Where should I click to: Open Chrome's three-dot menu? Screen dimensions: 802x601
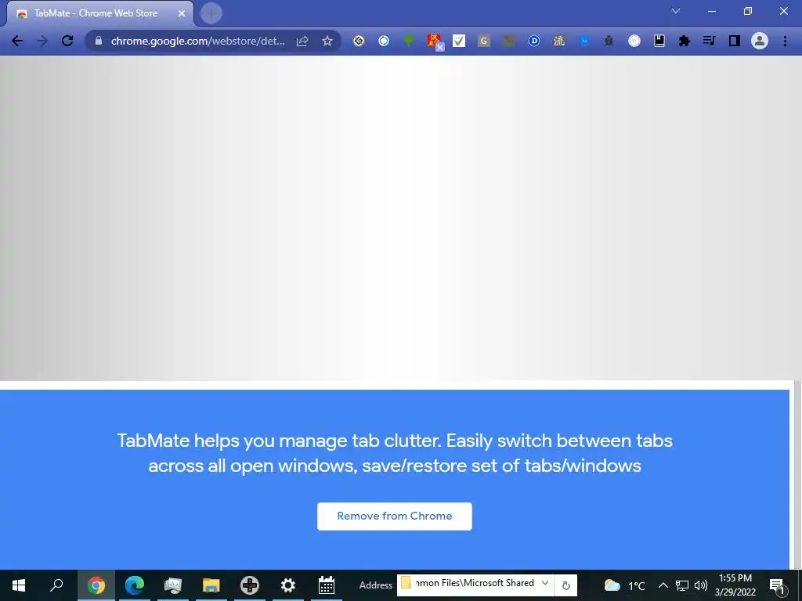tap(785, 41)
